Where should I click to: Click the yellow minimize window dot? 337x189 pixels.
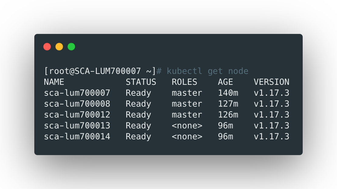(x=59, y=47)
